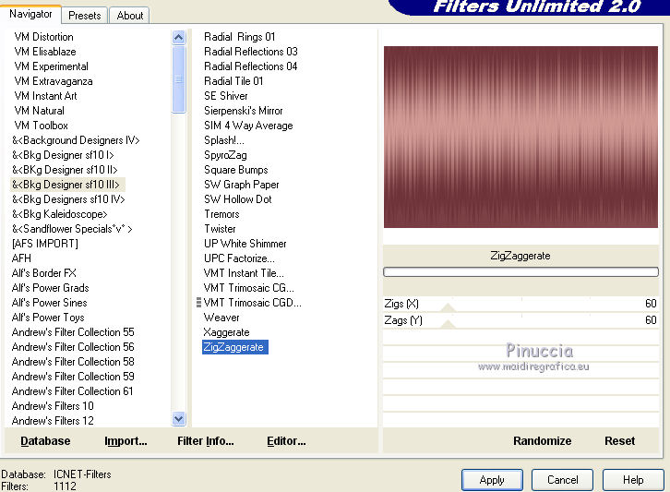Select Alf's Power Grads category

(51, 288)
